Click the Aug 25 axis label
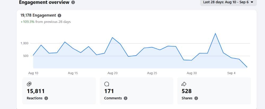 coord(152,73)
